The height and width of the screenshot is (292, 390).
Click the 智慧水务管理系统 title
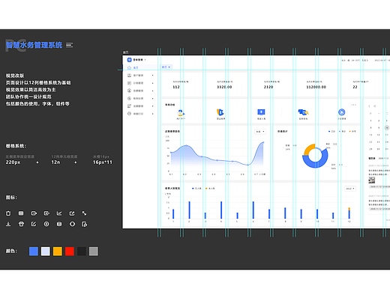pyautogui.click(x=34, y=45)
